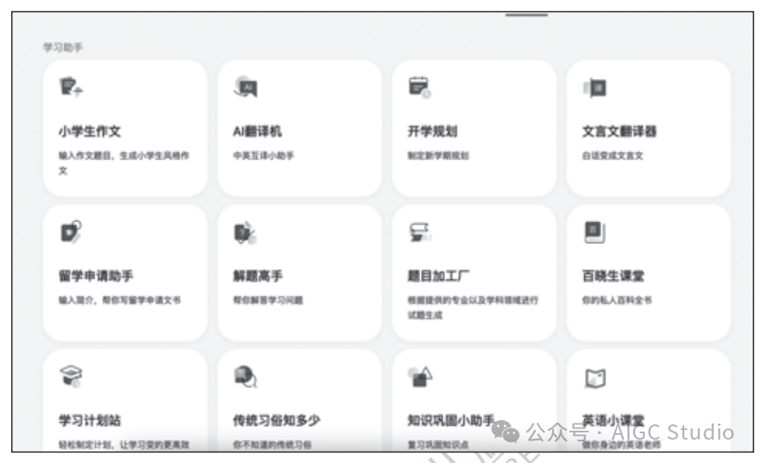Click the 学习助手 section heading

click(63, 47)
